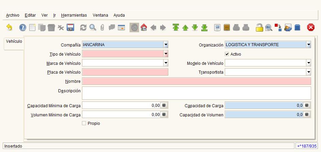This screenshot has height=152, width=321.
Task: Open Help with the blue question mark icon
Action: coord(23,27)
